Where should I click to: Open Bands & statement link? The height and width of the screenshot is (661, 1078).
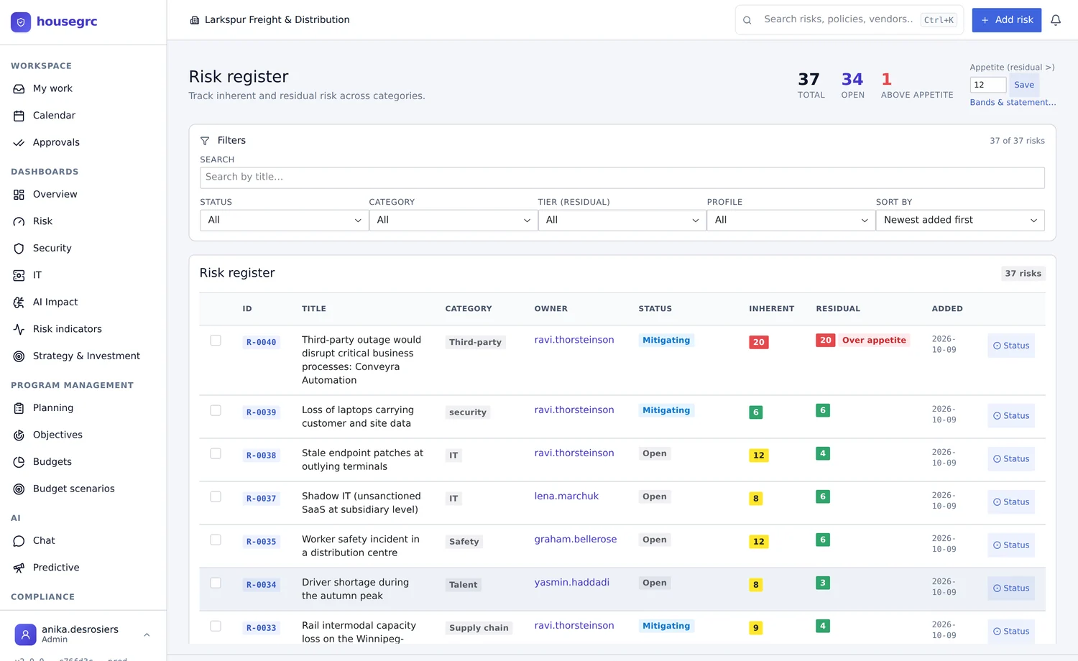[x=1013, y=102]
